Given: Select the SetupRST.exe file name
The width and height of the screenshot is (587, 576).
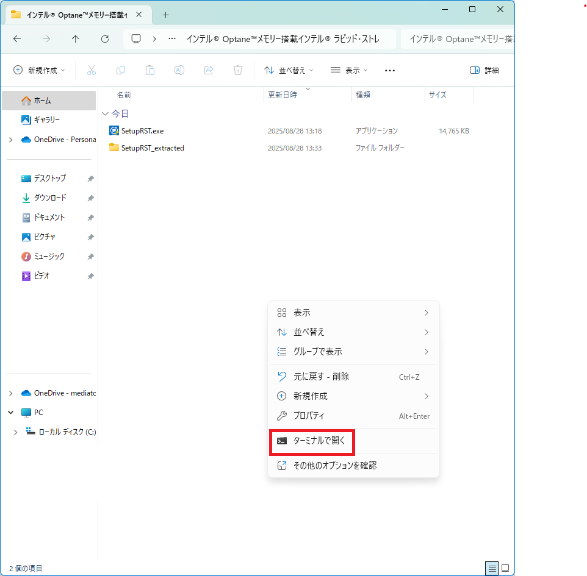Looking at the screenshot, I should [x=142, y=131].
